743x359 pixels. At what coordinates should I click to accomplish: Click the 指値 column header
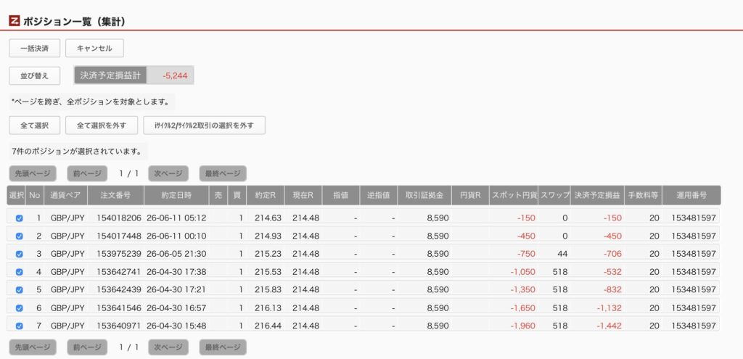[x=341, y=195]
